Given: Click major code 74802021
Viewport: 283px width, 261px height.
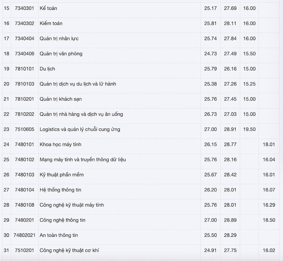Looking at the screenshot, I should click(25, 235).
